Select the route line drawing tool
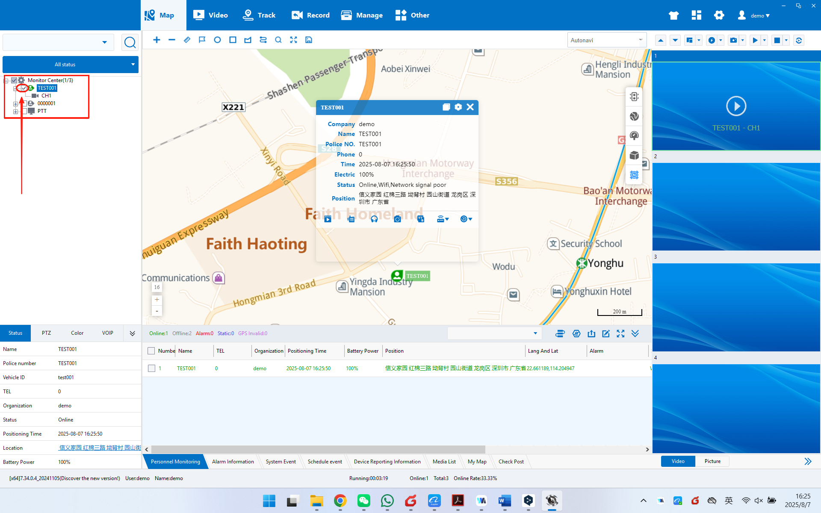 tap(263, 40)
